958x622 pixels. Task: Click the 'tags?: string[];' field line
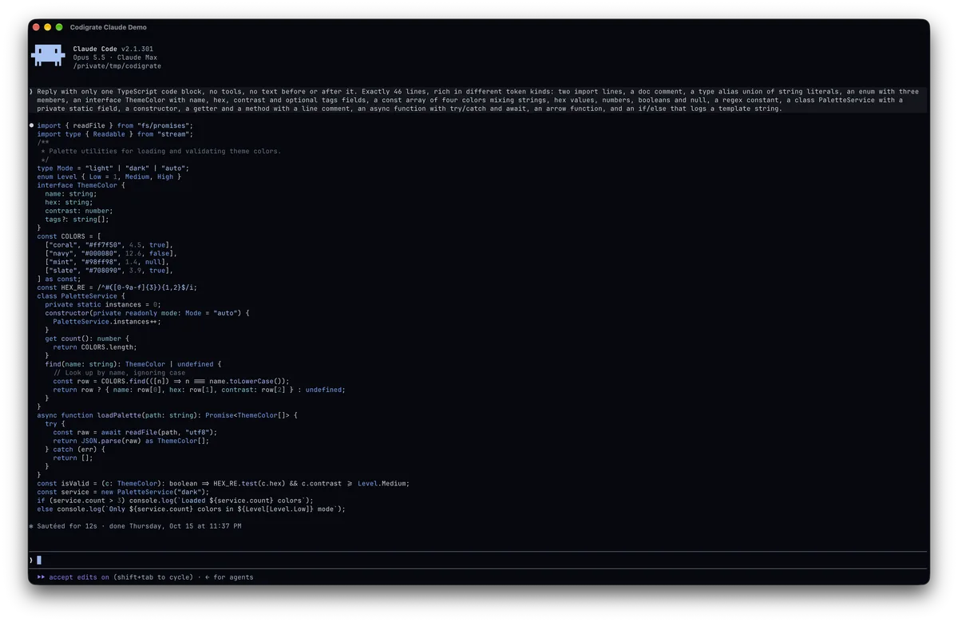[x=77, y=219]
